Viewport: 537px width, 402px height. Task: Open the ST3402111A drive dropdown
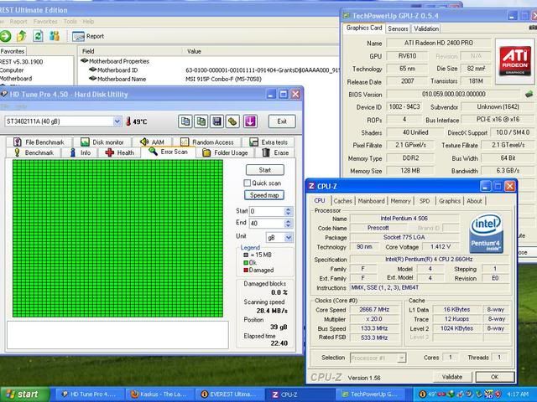(x=117, y=121)
